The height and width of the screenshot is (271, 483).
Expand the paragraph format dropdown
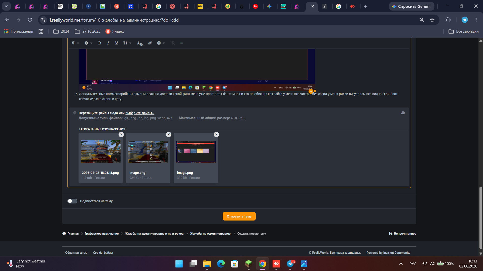point(75,43)
